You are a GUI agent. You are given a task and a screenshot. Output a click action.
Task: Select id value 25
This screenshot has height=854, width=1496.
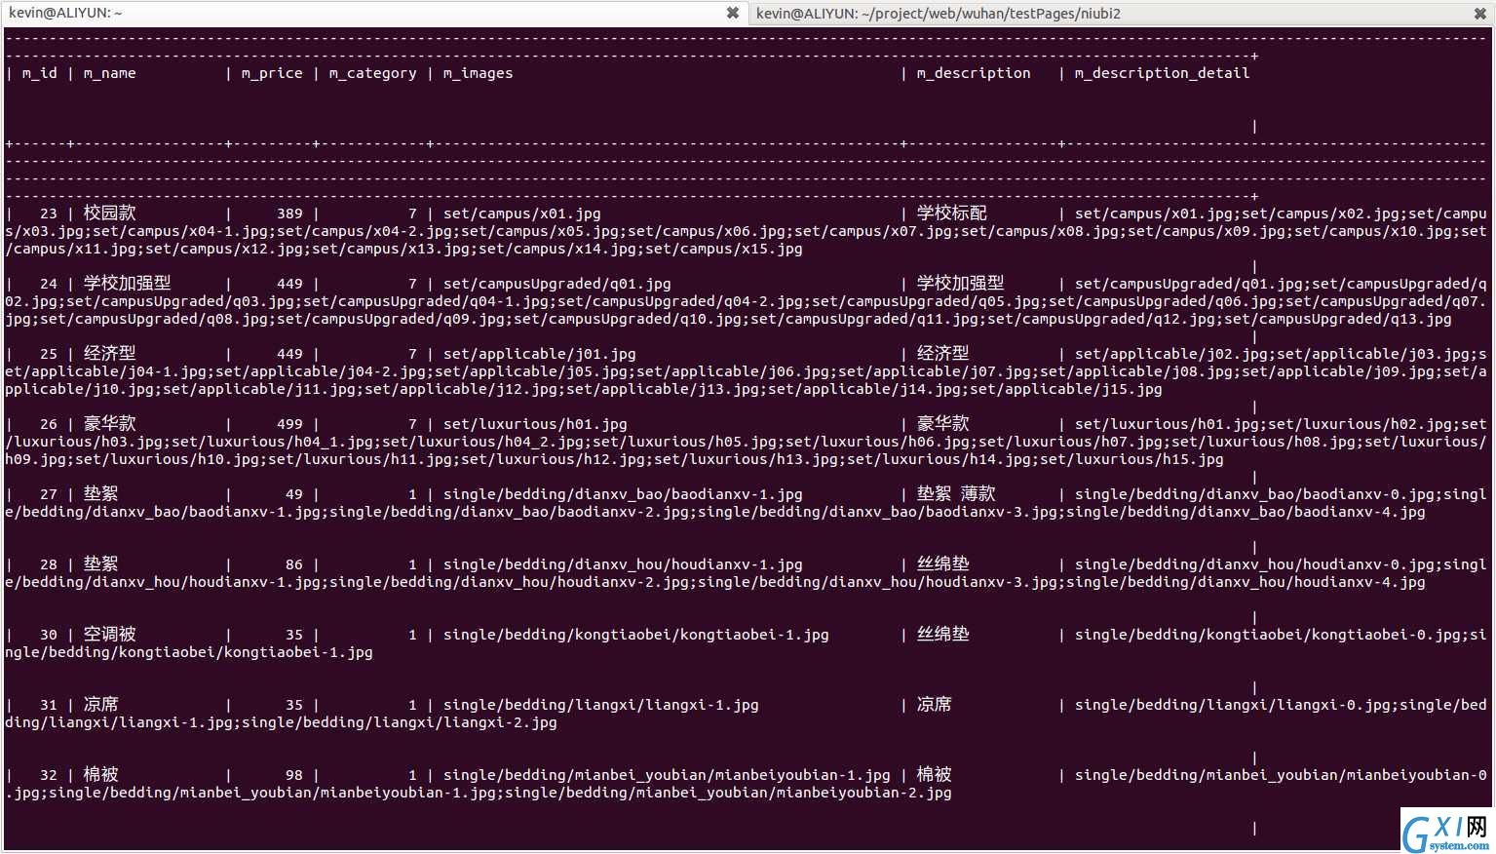tap(49, 354)
